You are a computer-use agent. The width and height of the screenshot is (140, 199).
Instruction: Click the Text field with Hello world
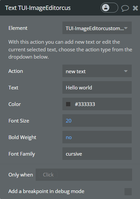(x=97, y=87)
